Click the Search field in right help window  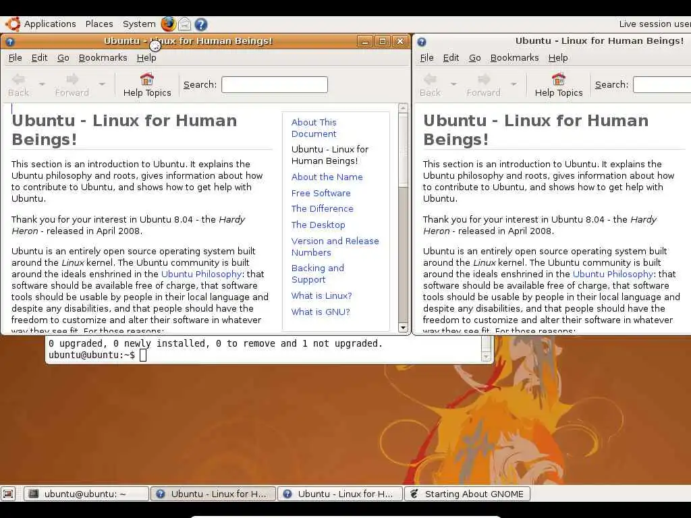662,84
